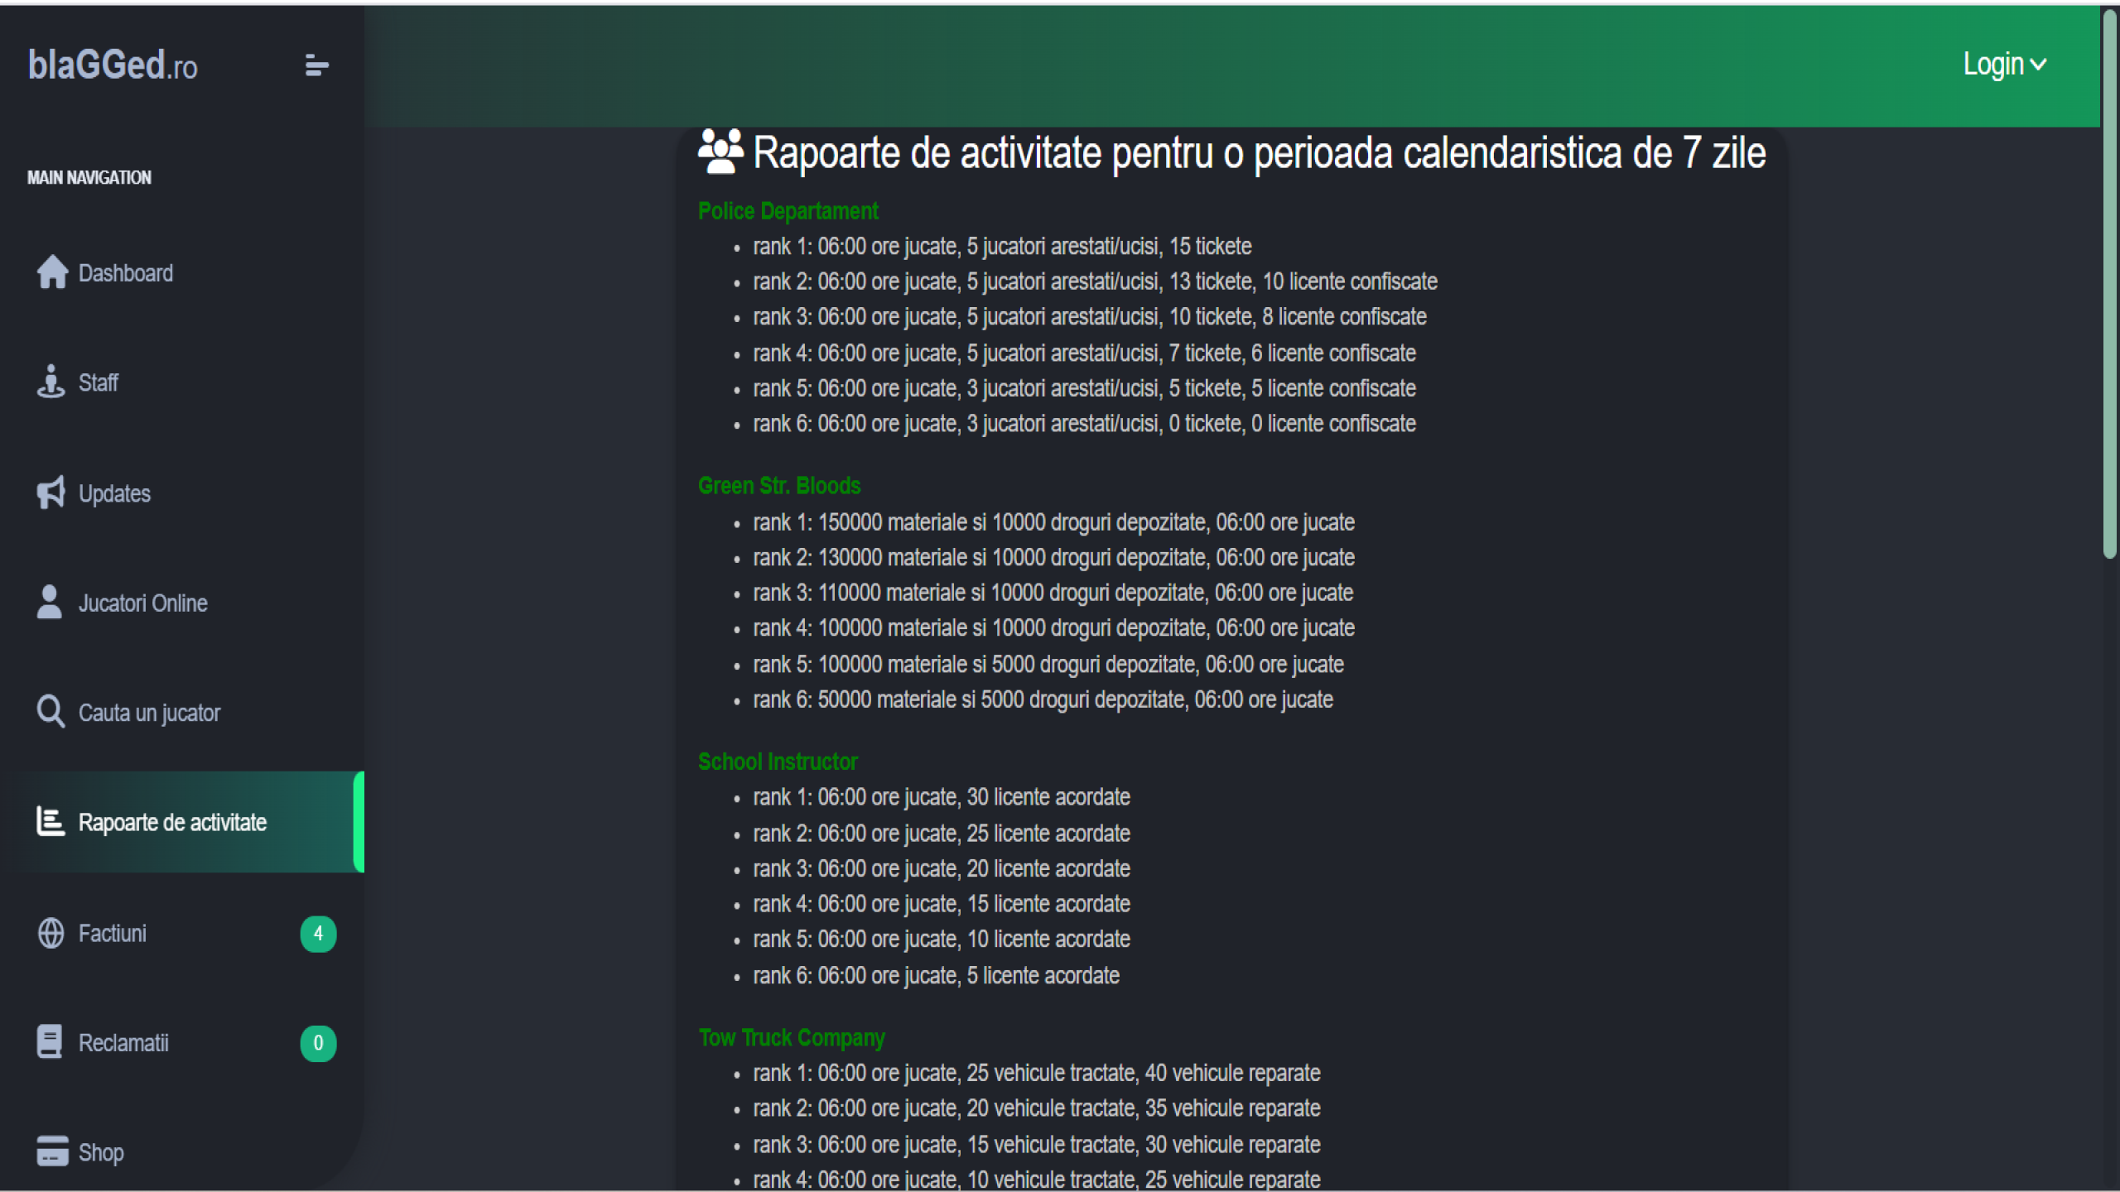Click the chevron next to Login

click(x=2039, y=65)
